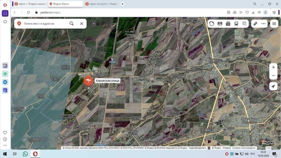The width and height of the screenshot is (281, 158).
Task: Select the ruler distance measuring tool
Action: pos(255,24)
